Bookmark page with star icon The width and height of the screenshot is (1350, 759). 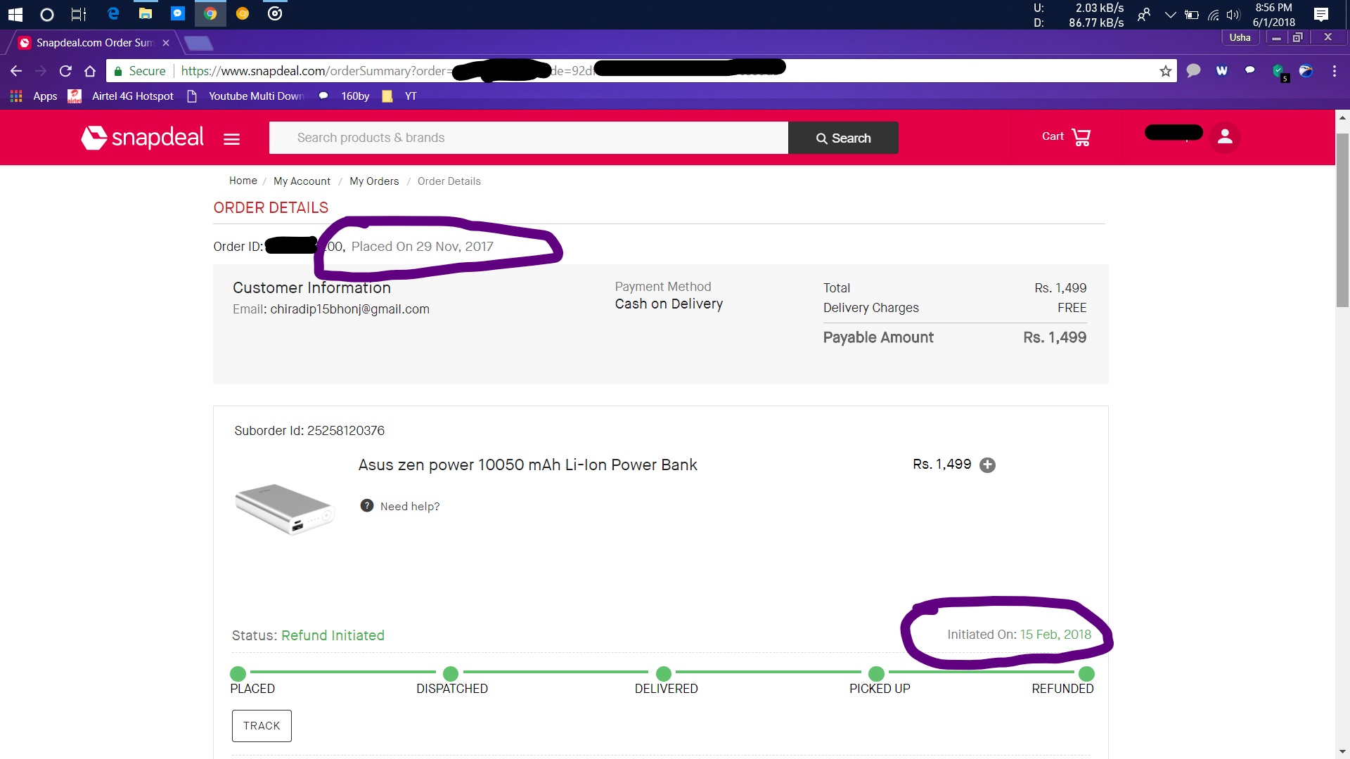[x=1165, y=71]
